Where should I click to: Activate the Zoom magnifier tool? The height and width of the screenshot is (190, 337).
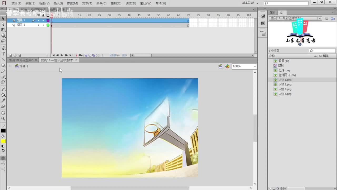[3, 119]
